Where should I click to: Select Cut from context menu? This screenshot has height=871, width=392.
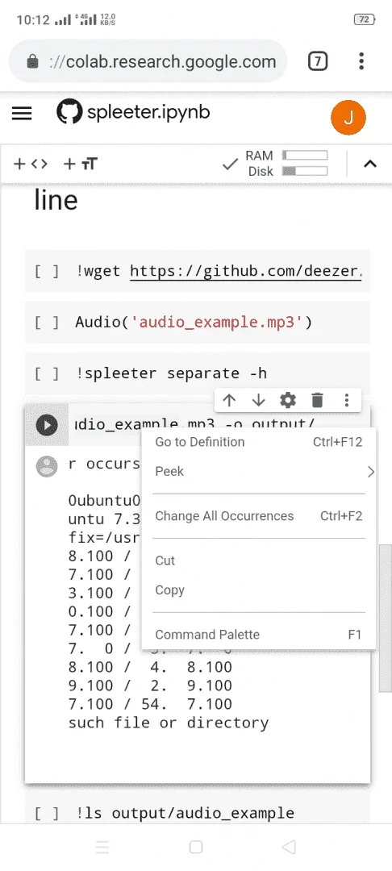tap(259, 561)
